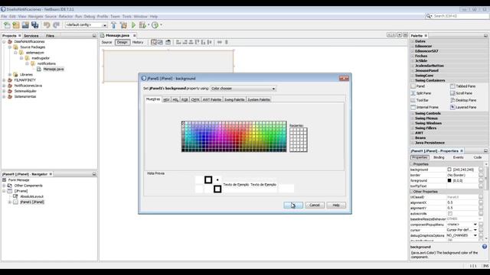Toggle the autoscrolls checkbox in Properties
490x275 pixels.
tap(450, 214)
